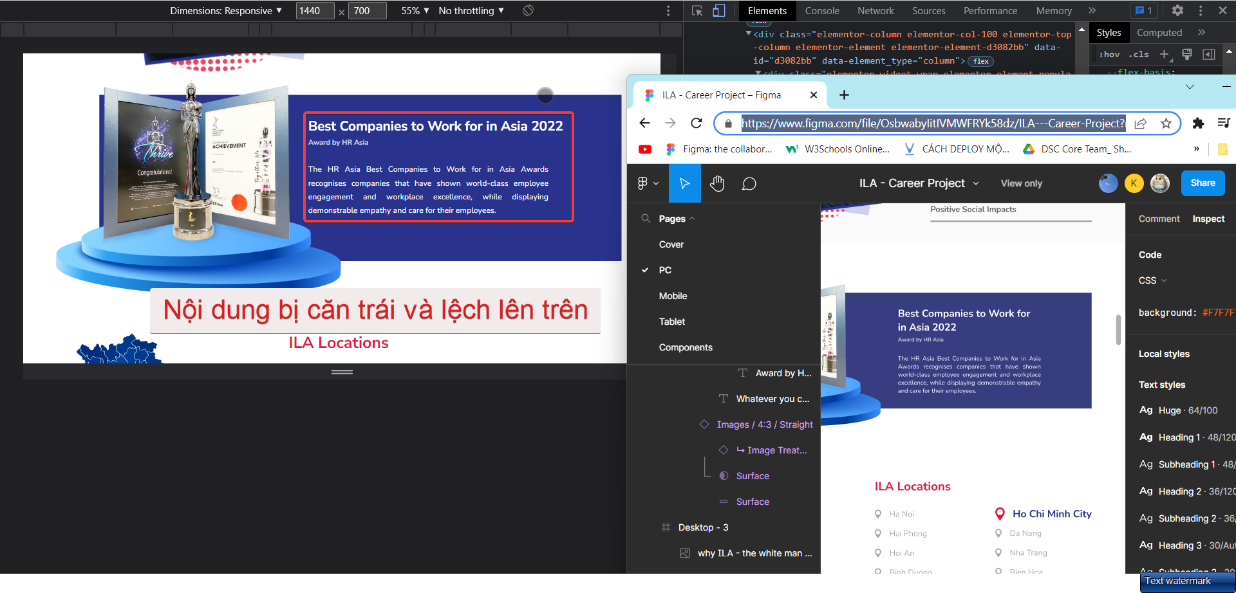This screenshot has width=1236, height=593.
Task: Open the CSS code format dropdown
Action: [1152, 280]
